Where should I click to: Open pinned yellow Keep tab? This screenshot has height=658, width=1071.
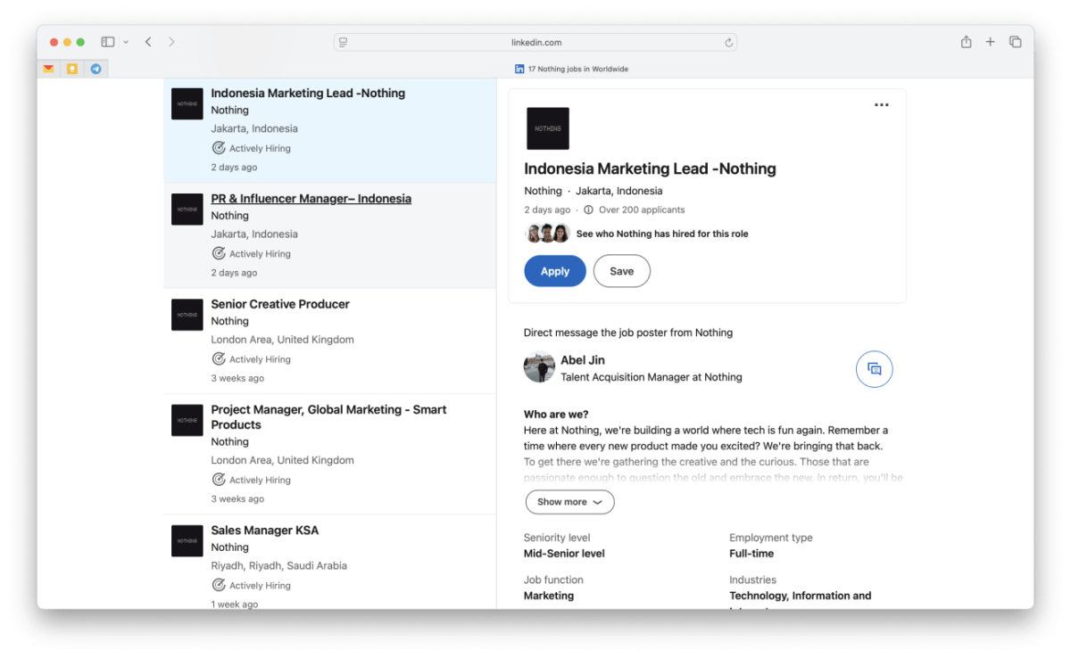72,69
